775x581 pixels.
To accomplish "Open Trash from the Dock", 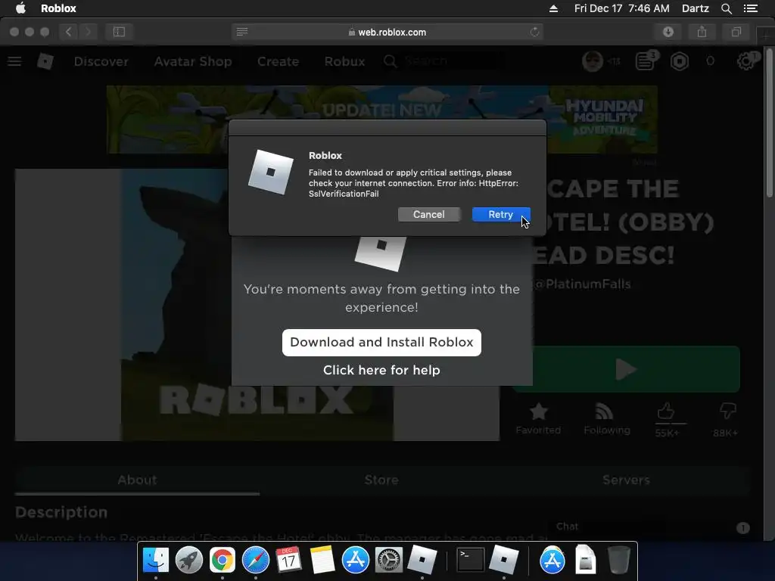I will click(618, 561).
